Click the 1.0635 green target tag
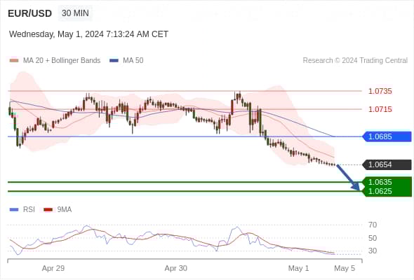 [x=387, y=182]
